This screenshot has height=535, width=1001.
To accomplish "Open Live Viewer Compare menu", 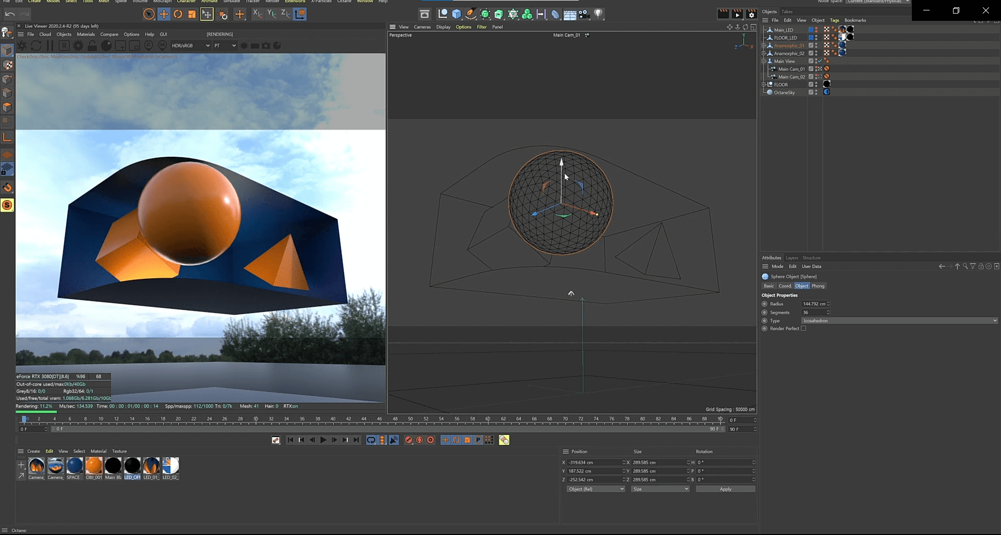I will tap(109, 34).
